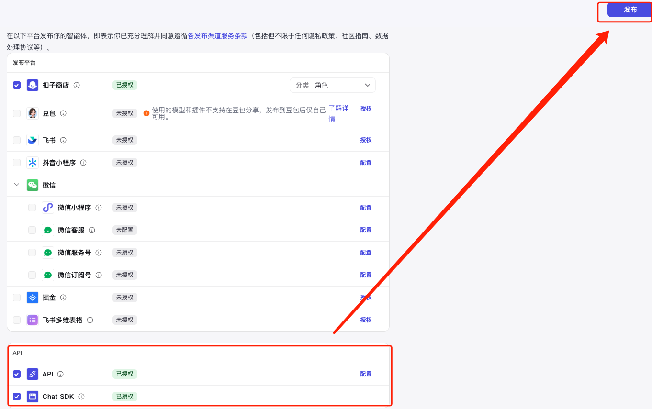This screenshot has height=409, width=652.
Task: Open the 分类 角色 category dropdown
Action: coord(333,85)
